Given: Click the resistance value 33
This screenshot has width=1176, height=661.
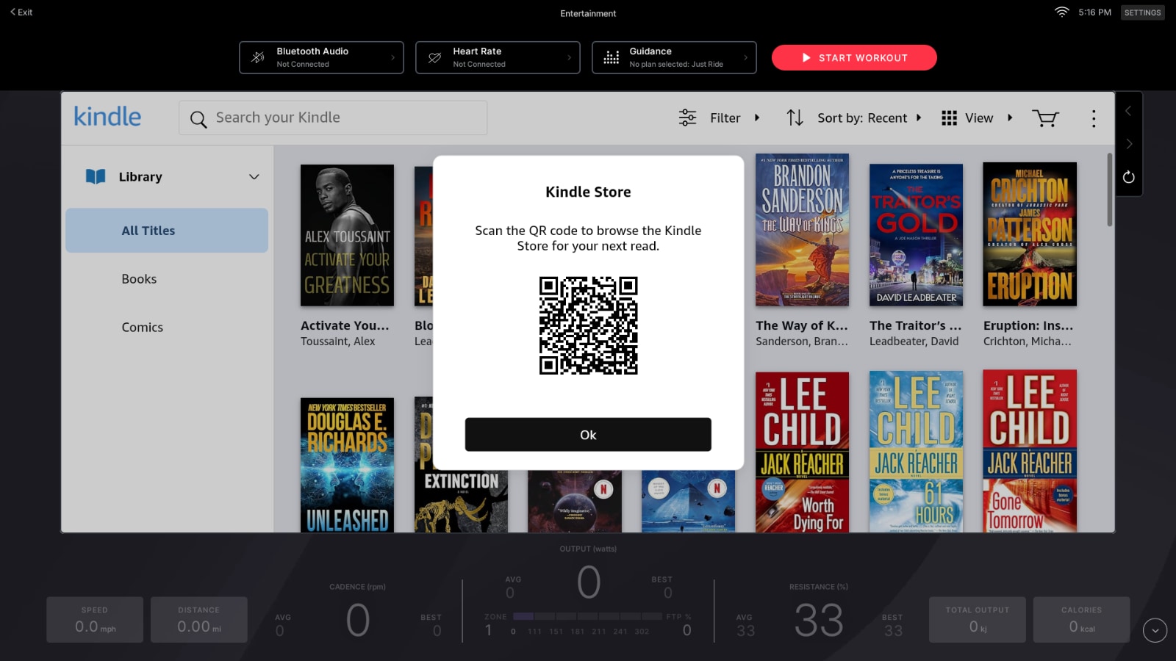Looking at the screenshot, I should pyautogui.click(x=819, y=621).
